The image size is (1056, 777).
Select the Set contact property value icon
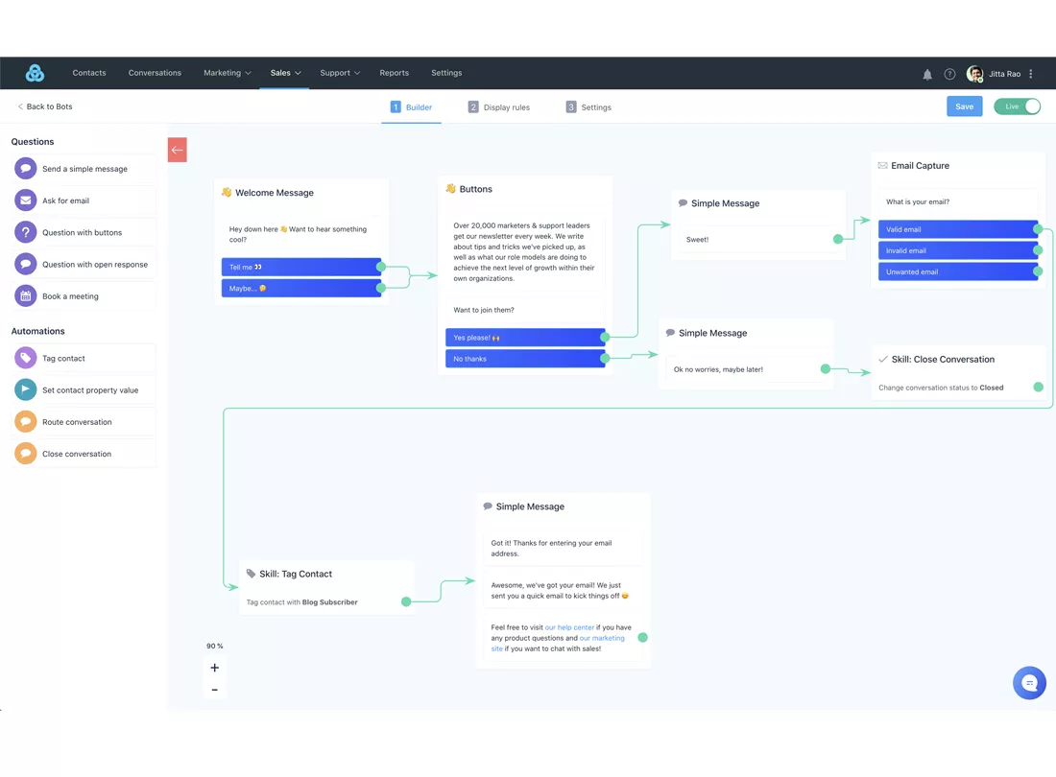pyautogui.click(x=25, y=389)
